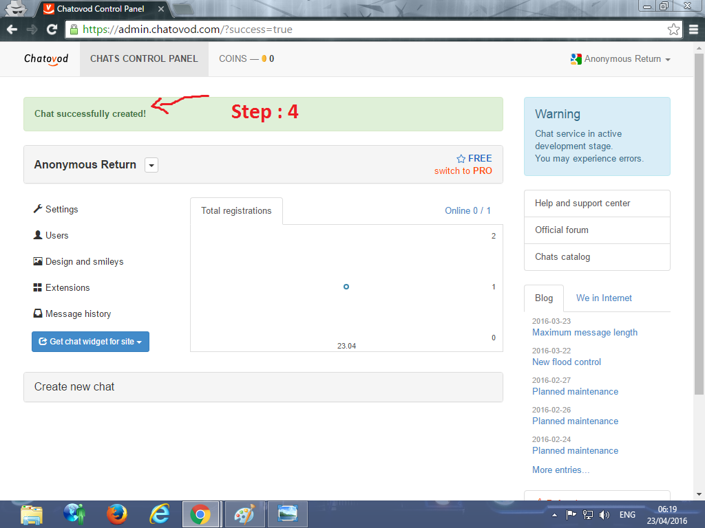Screen dimensions: 705x528
Task: Open Settings via the wrench icon
Action: pos(39,209)
